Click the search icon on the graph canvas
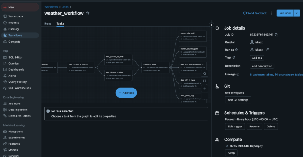Viewport: 303px width, 157px height. [205, 73]
